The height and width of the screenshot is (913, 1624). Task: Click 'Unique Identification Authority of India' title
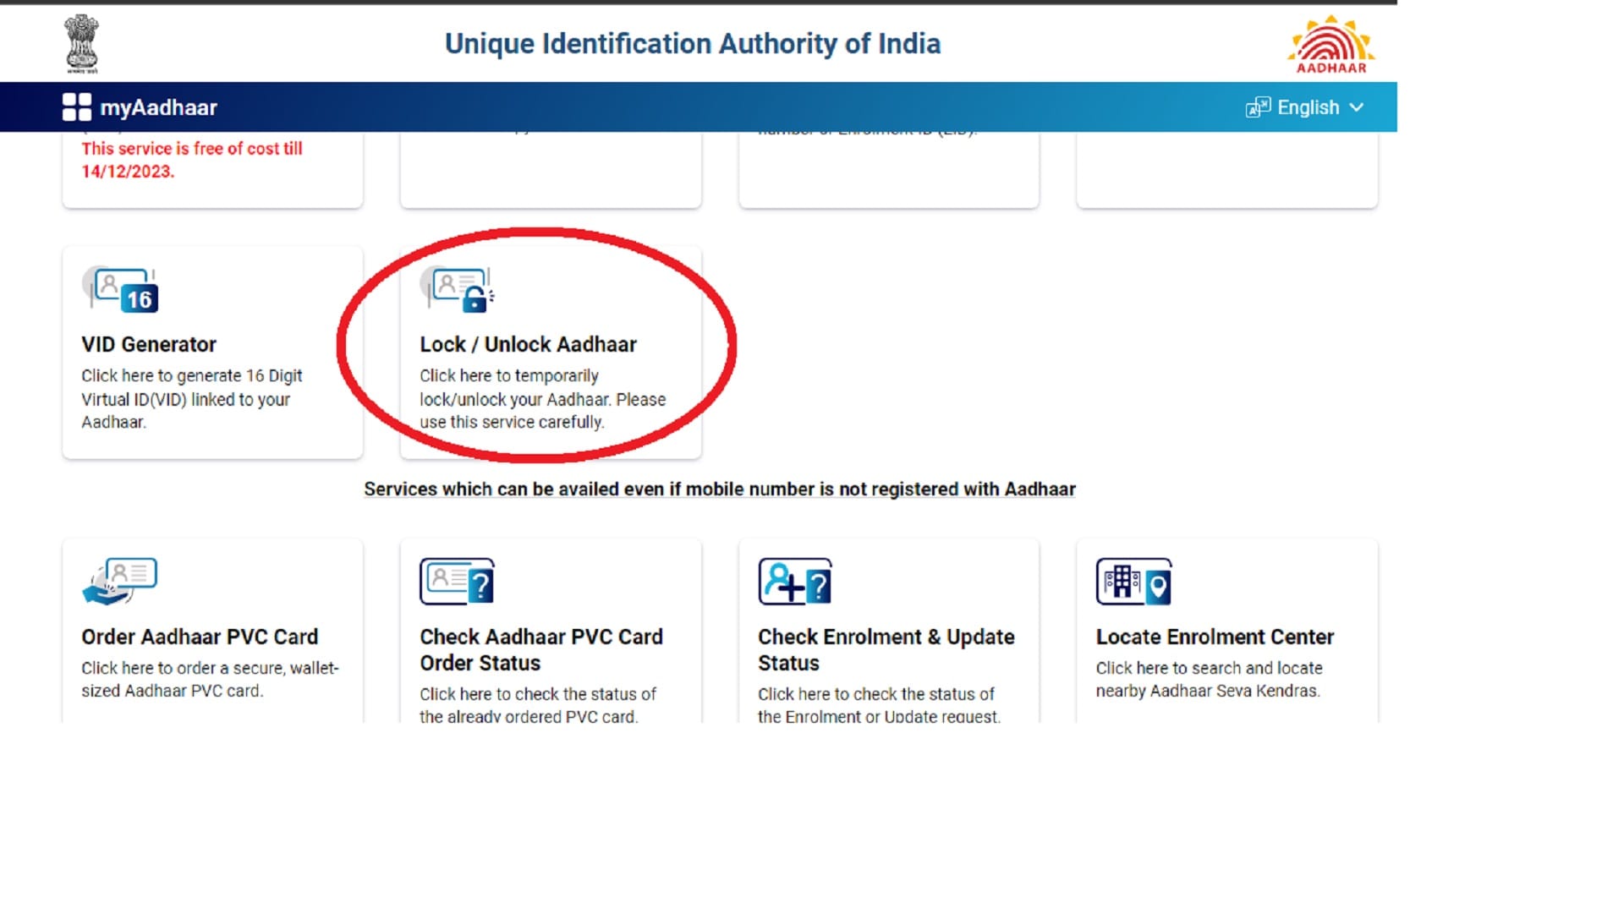pyautogui.click(x=693, y=44)
